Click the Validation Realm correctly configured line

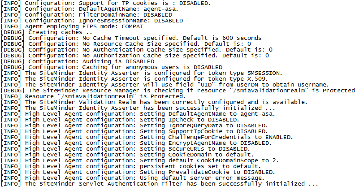coord(154,102)
